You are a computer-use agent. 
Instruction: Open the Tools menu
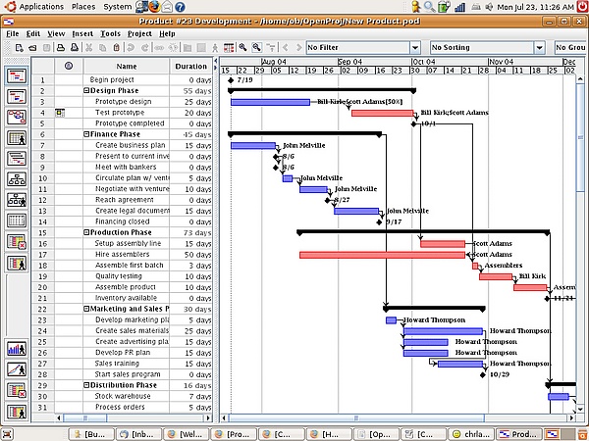[110, 33]
